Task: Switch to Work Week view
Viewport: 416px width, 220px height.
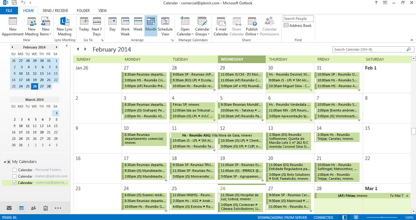Action: click(125, 26)
